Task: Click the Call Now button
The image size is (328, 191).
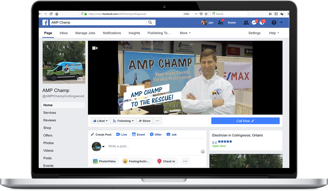Action: point(245,121)
